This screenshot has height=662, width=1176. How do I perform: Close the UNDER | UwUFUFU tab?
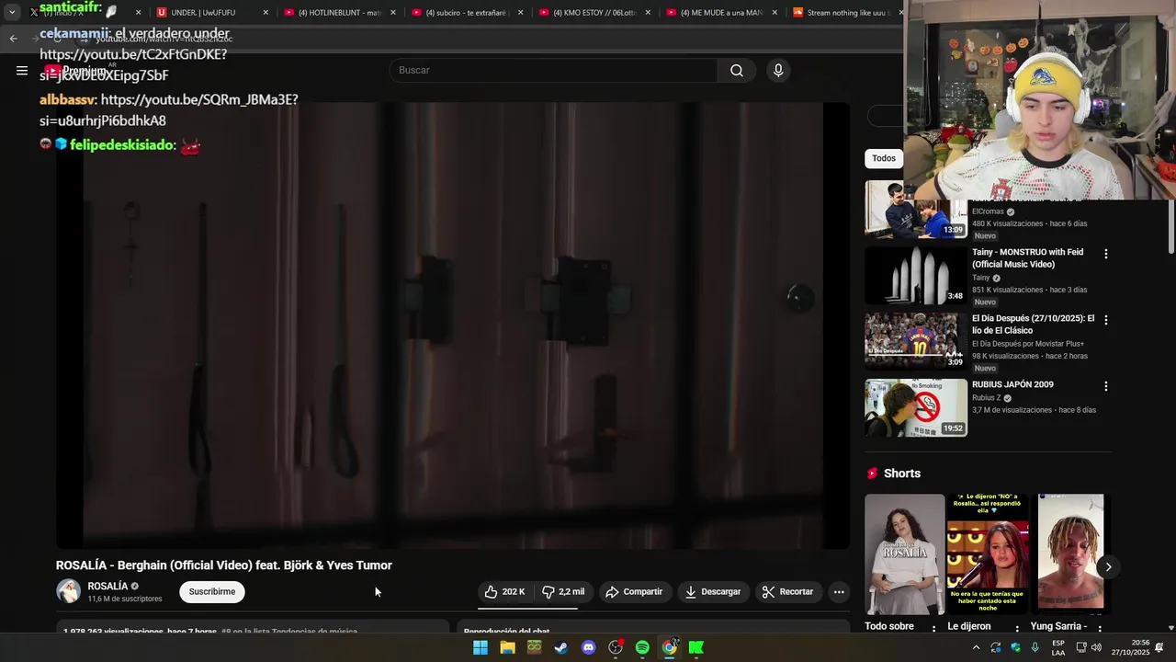click(x=266, y=13)
